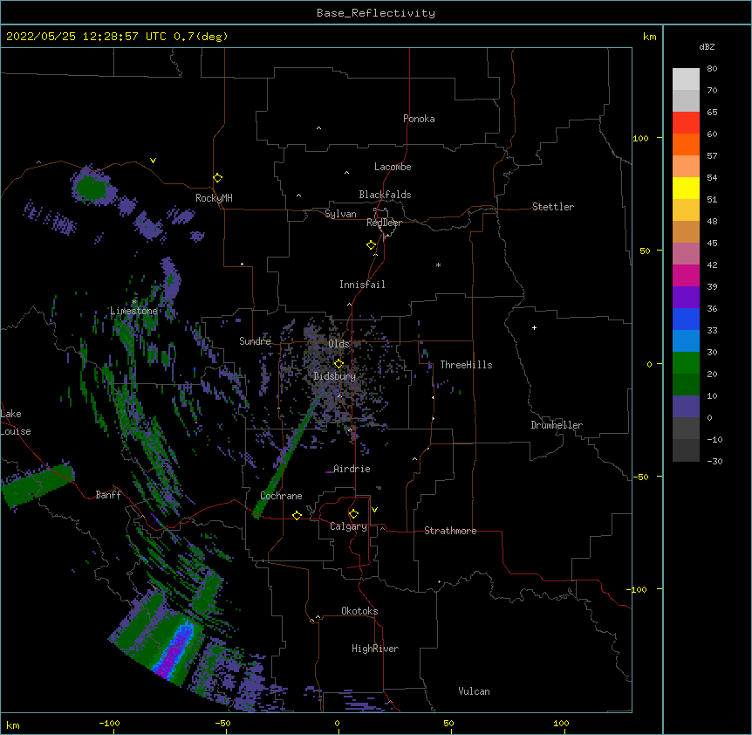
Task: Click the yellow diamond marker above Calgary
Action: coord(353,514)
